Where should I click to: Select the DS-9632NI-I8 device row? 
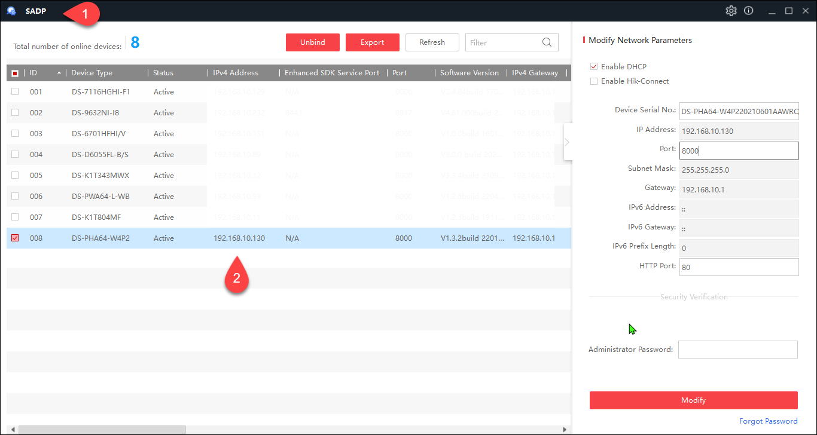289,112
